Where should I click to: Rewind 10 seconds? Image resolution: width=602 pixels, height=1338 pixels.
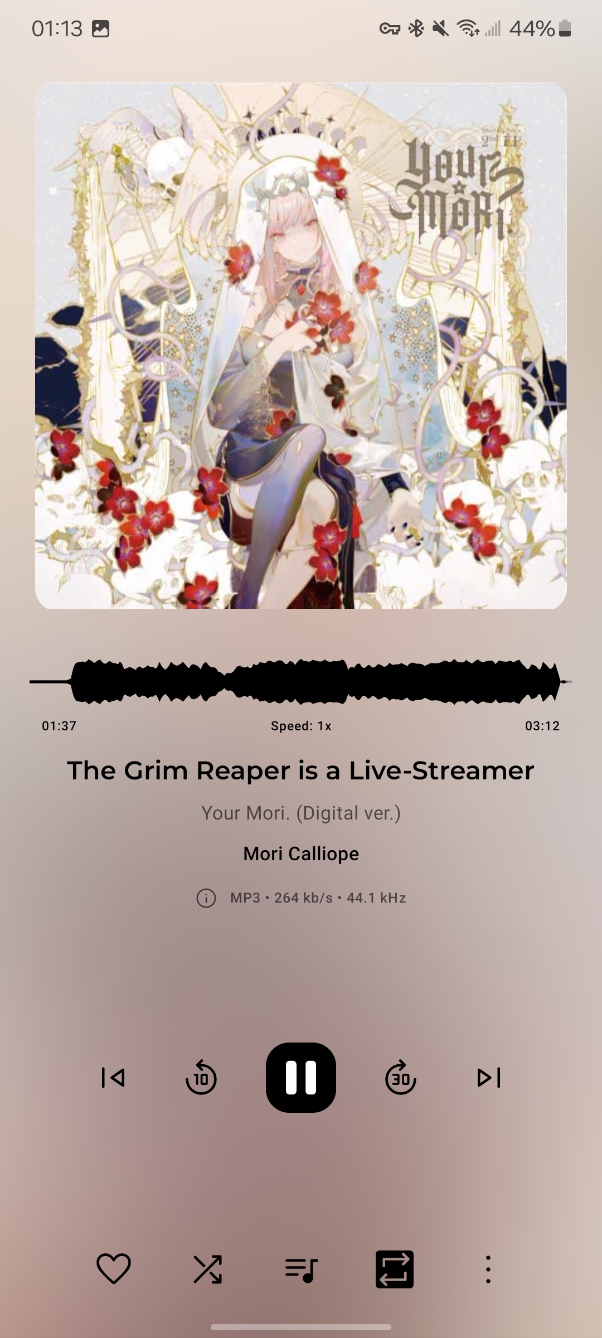coord(201,1077)
